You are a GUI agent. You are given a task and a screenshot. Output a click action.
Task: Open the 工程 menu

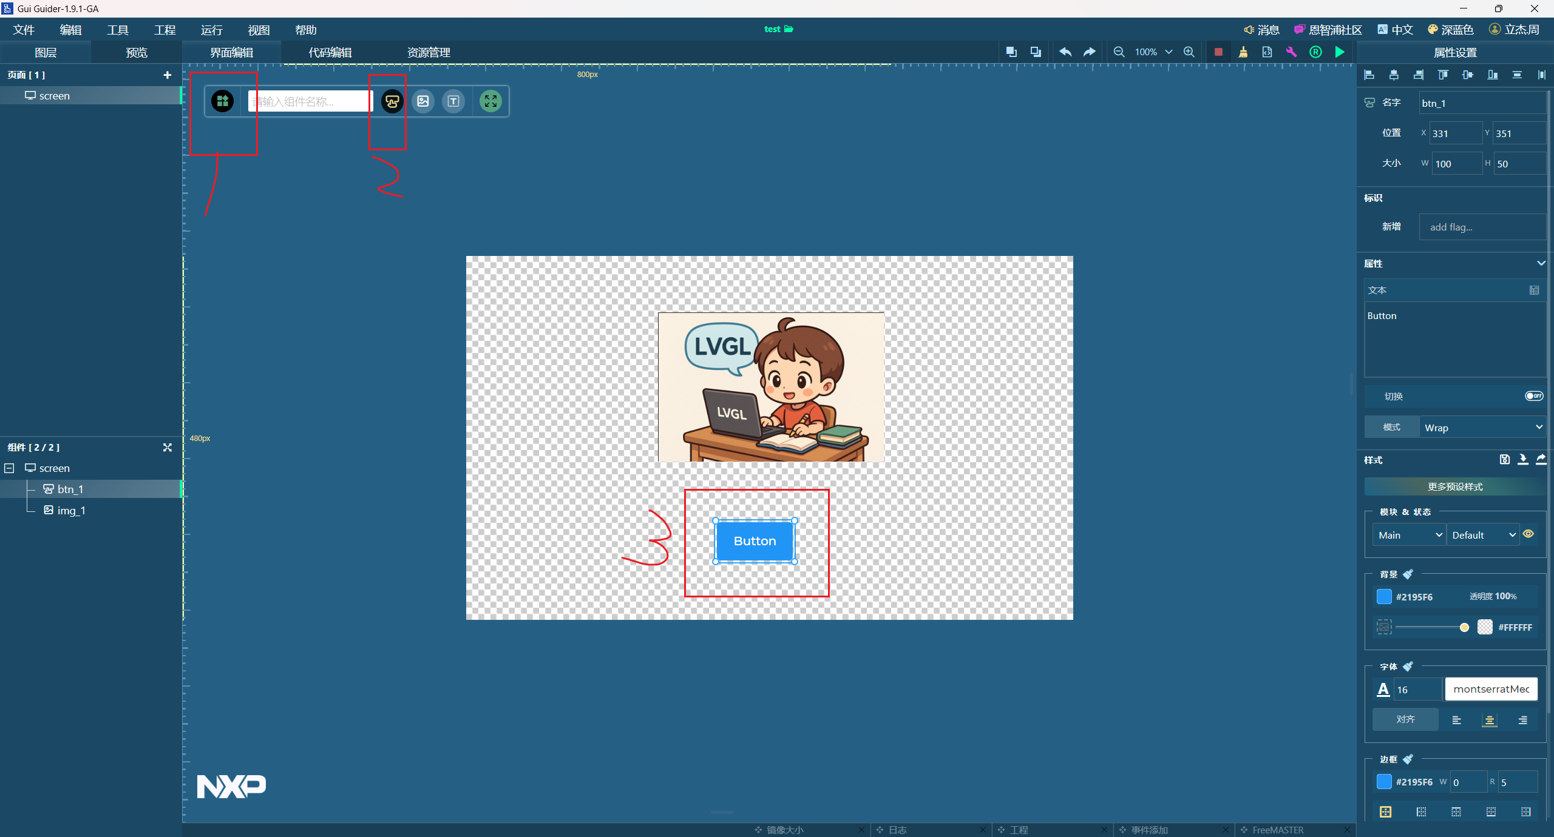(165, 30)
